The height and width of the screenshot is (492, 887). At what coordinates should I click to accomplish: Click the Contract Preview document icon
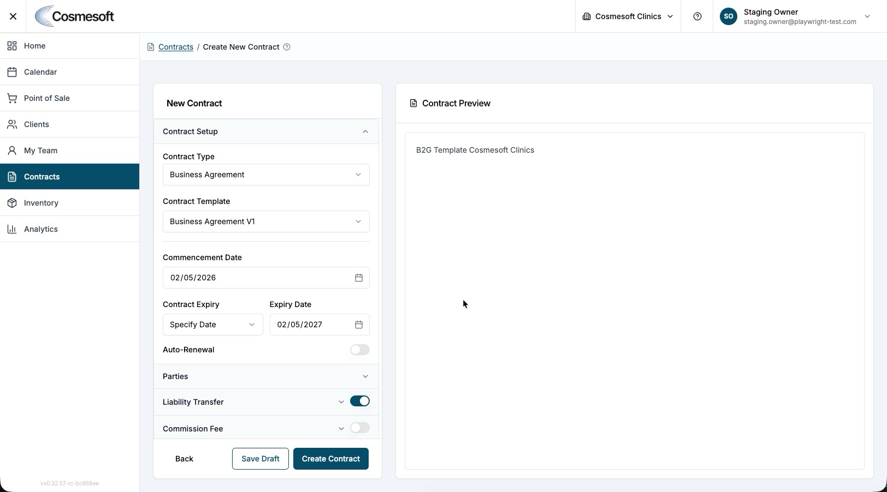pyautogui.click(x=413, y=103)
